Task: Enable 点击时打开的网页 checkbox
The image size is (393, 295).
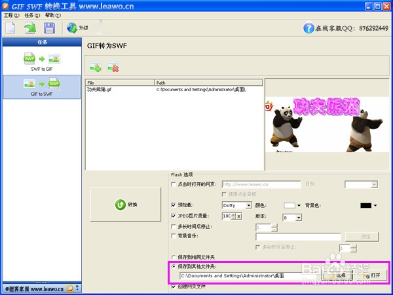Action: tap(173, 184)
